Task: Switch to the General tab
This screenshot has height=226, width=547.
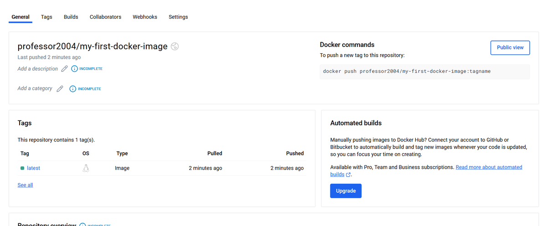Action: (21, 17)
